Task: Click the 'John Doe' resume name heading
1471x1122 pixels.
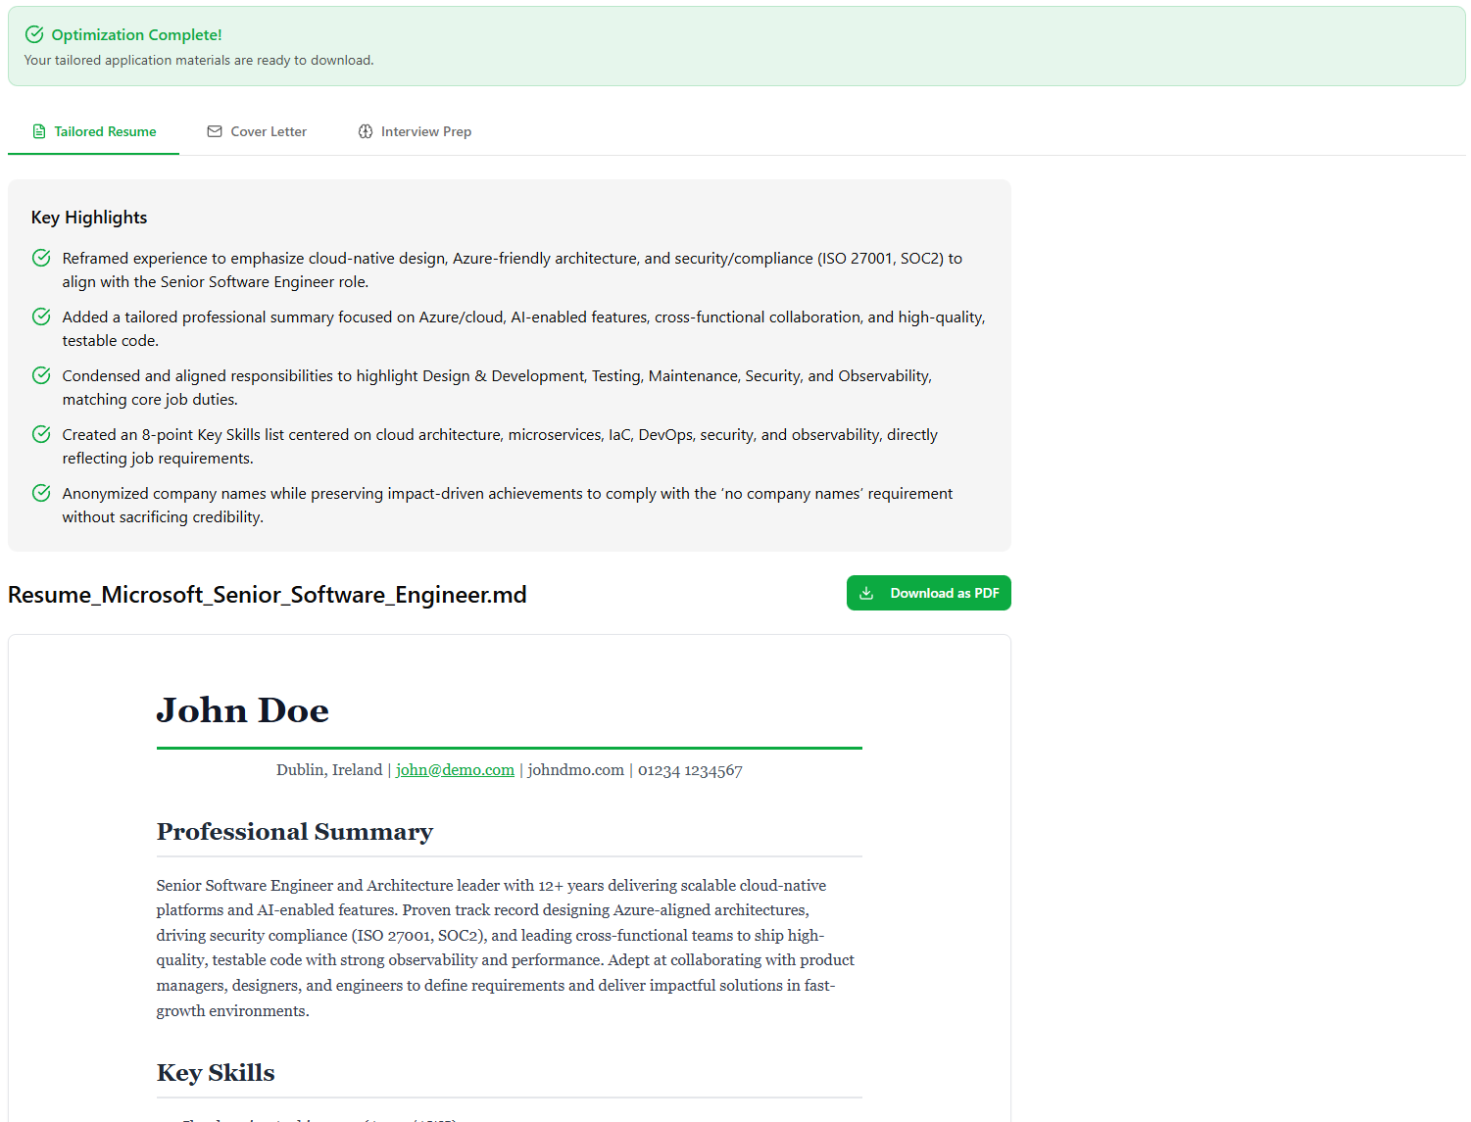Action: click(243, 710)
